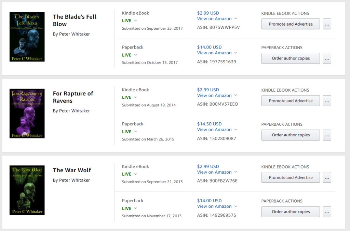Open ellipsis menu for The Blade's Fell Blow paperback

point(327,58)
